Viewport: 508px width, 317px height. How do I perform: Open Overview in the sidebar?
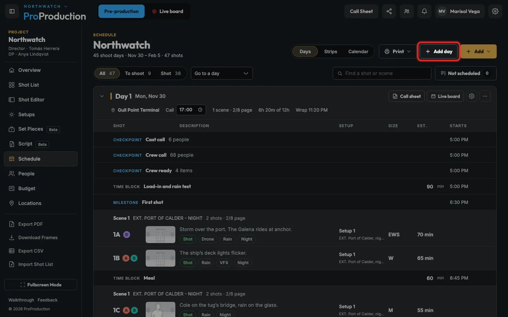(41, 70)
